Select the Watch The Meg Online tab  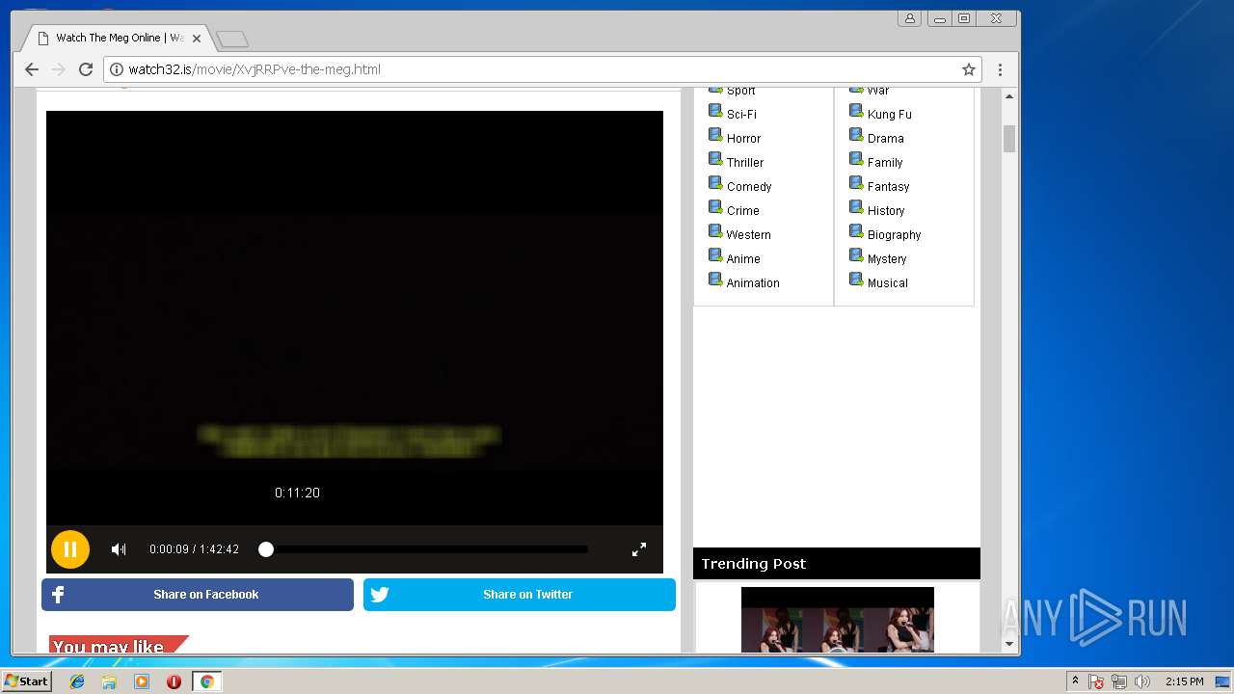click(116, 39)
